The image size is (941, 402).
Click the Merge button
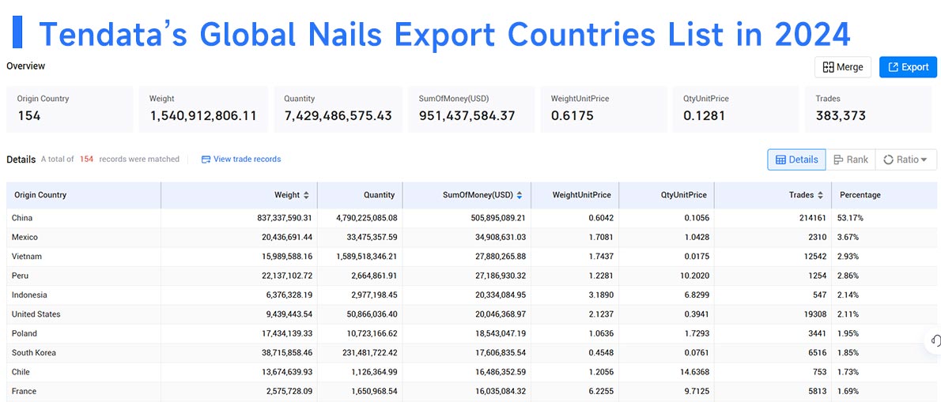[843, 67]
